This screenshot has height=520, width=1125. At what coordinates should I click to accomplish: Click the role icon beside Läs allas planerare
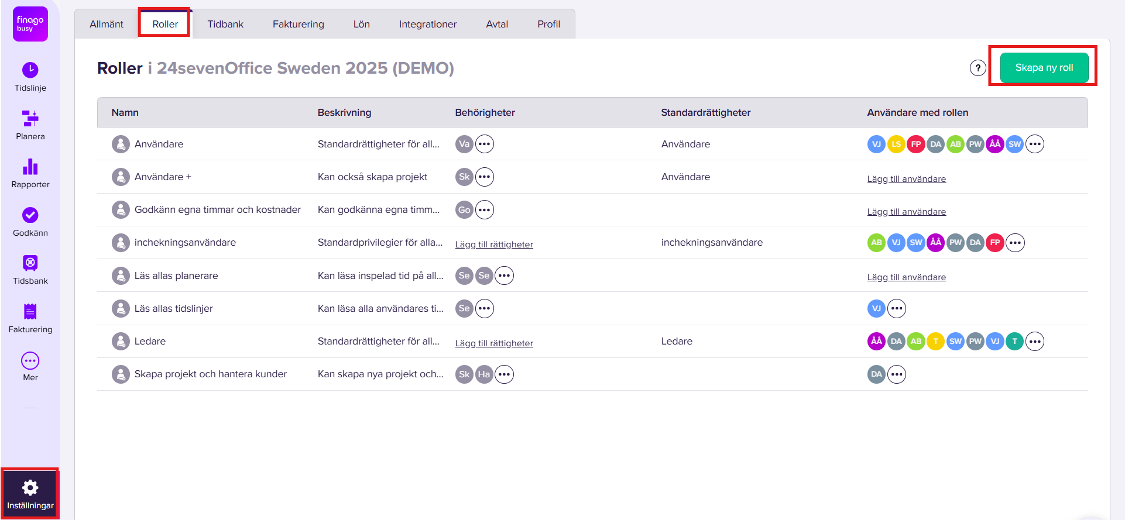[x=121, y=276]
